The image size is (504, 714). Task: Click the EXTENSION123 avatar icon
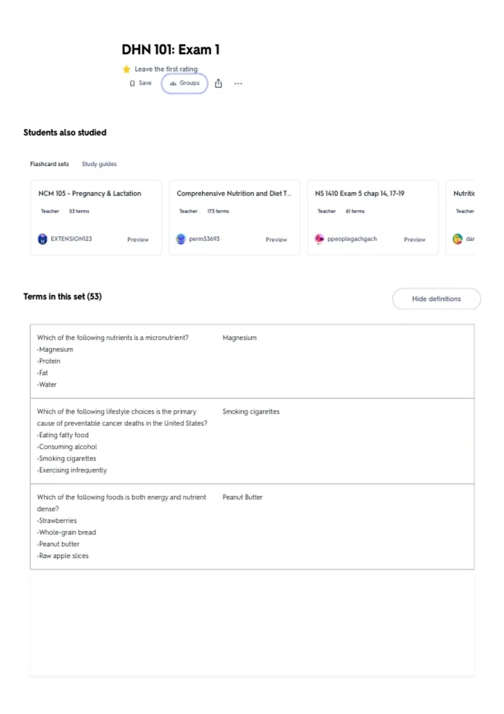click(x=42, y=239)
